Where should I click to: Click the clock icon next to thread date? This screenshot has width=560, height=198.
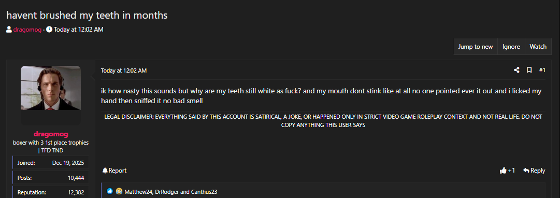point(49,30)
